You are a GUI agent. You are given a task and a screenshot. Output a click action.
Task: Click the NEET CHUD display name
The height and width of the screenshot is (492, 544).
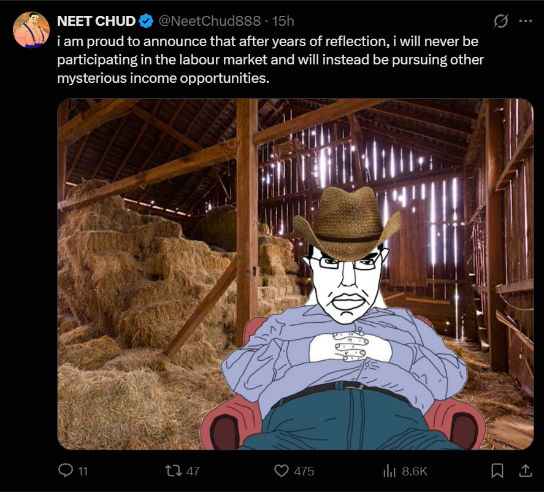pos(96,21)
